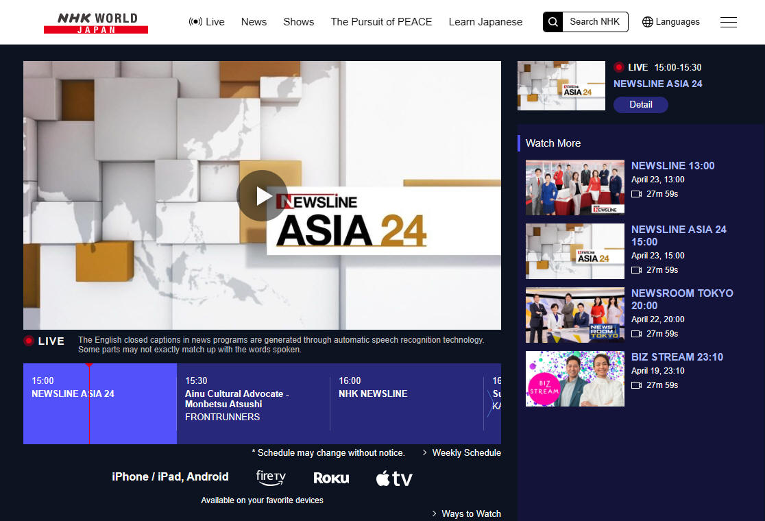Click the 'April 22, 20:00' date text
765x521 pixels.
coord(657,319)
